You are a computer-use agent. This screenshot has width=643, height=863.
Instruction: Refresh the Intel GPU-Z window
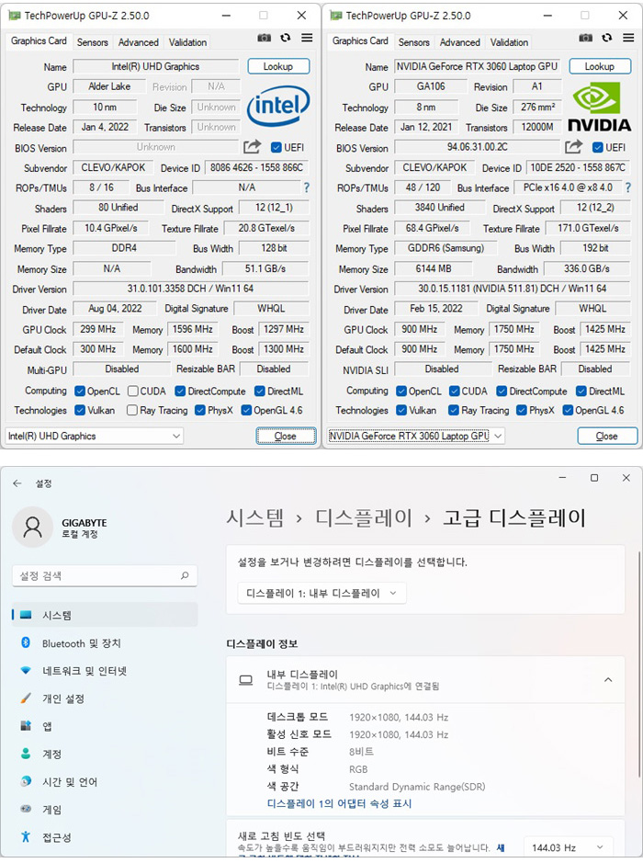point(286,38)
